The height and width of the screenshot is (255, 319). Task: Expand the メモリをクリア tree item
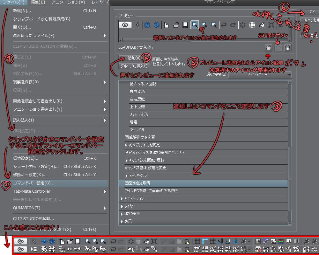127,176
